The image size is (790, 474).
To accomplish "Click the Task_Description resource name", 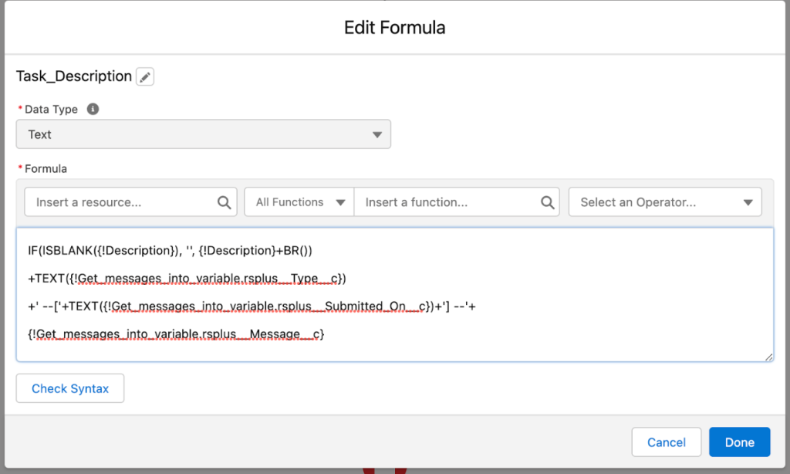I will click(x=74, y=76).
